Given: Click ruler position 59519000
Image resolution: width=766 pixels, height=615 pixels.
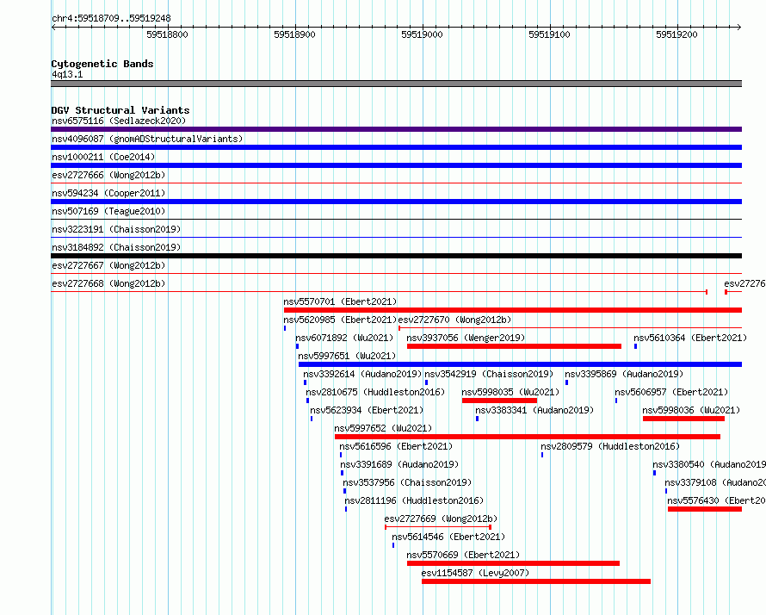Looking at the screenshot, I should tap(422, 34).
